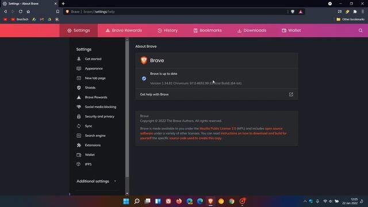368x207 pixels.
Task: Expand Additional settings section
Action: point(97,181)
